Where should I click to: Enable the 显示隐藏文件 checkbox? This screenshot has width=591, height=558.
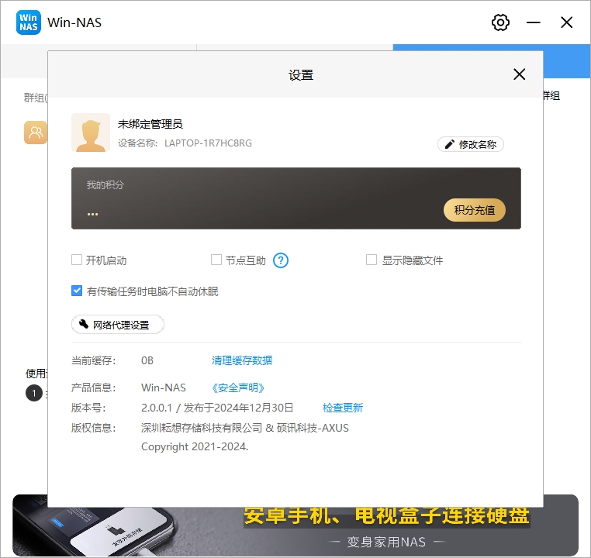(372, 260)
